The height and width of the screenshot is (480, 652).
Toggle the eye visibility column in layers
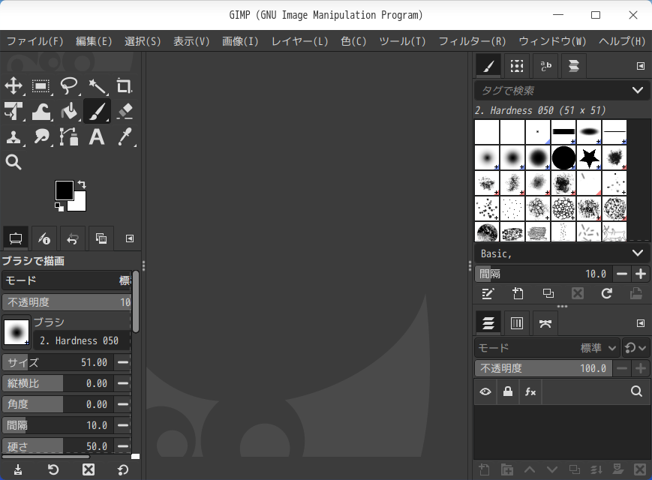pyautogui.click(x=485, y=391)
